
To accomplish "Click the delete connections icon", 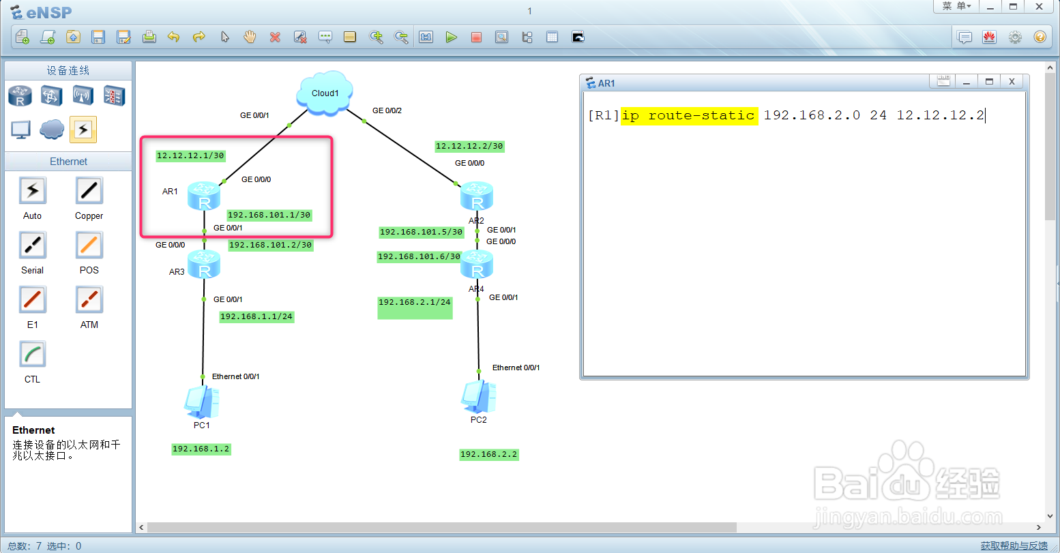I will tap(300, 37).
